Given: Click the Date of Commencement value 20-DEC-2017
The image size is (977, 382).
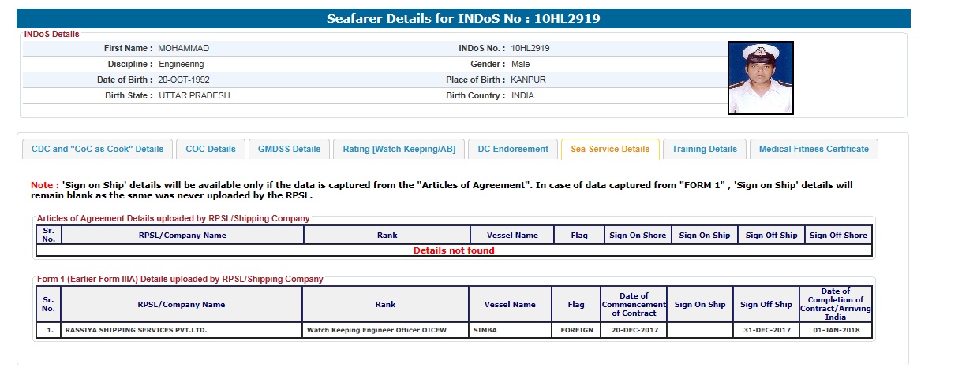Looking at the screenshot, I should tap(633, 331).
